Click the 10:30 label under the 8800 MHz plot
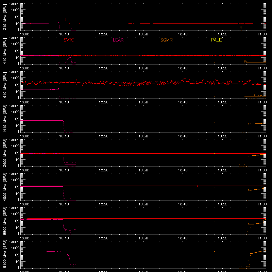 click(x=143, y=238)
